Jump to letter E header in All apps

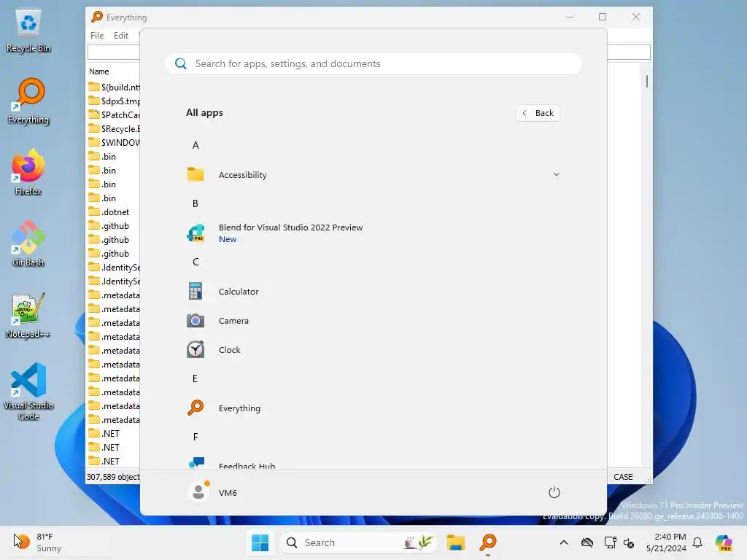[196, 379]
